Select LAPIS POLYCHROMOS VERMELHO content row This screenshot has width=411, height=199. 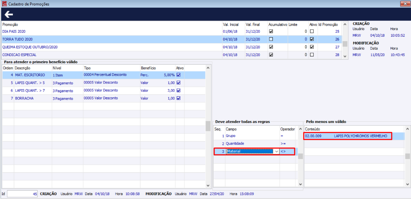click(x=354, y=136)
